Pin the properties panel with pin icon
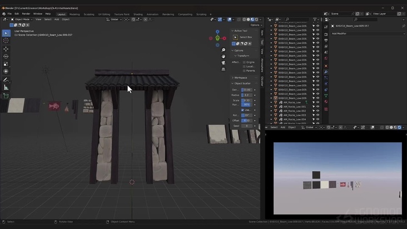 tap(403, 26)
